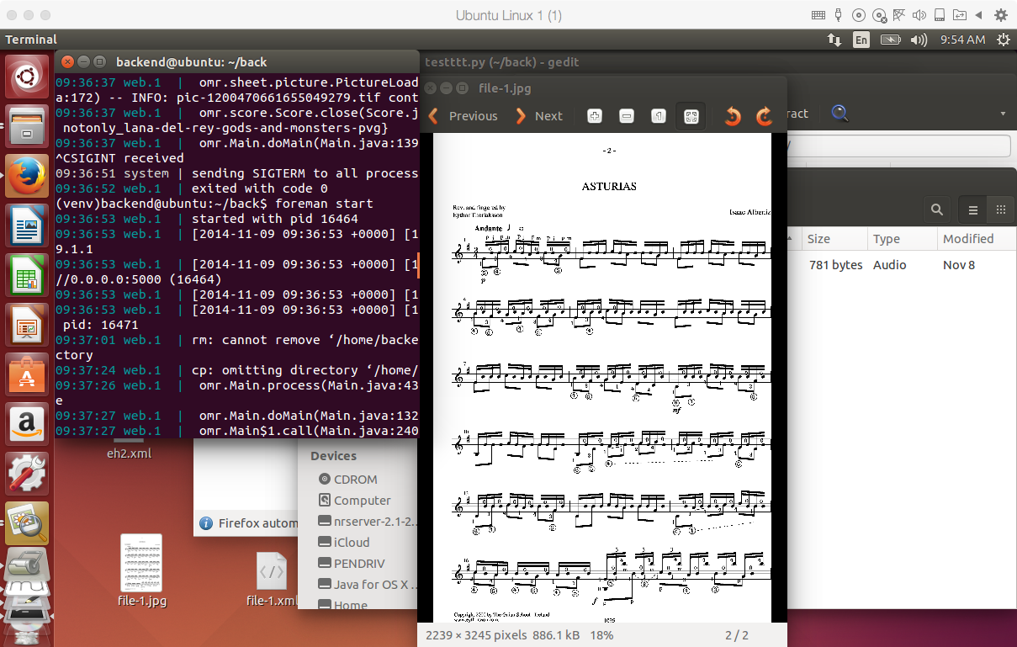The height and width of the screenshot is (647, 1017).
Task: Click the Firefox notification info icon
Action: coord(206,522)
